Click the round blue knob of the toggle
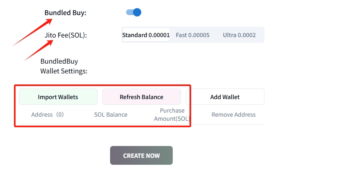The height and width of the screenshot is (177, 359). [x=137, y=12]
